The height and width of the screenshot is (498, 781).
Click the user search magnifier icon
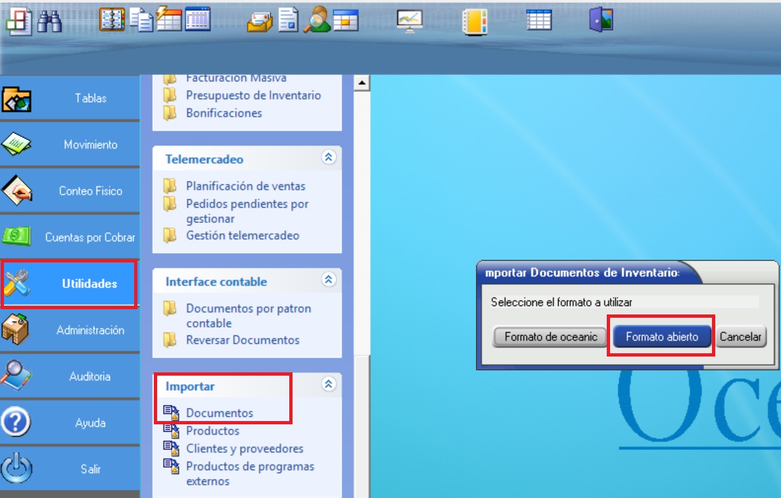[316, 20]
